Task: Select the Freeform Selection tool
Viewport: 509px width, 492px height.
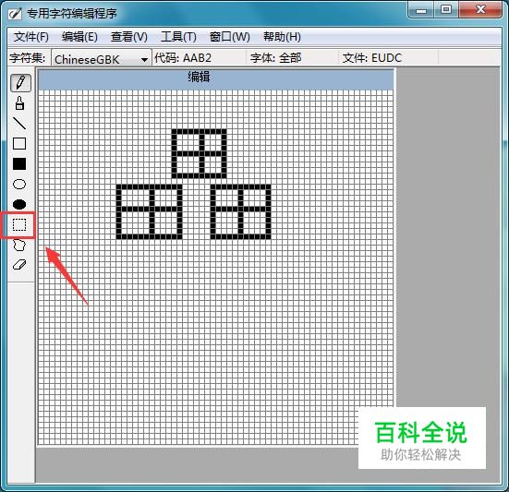Action: pyautogui.click(x=19, y=245)
